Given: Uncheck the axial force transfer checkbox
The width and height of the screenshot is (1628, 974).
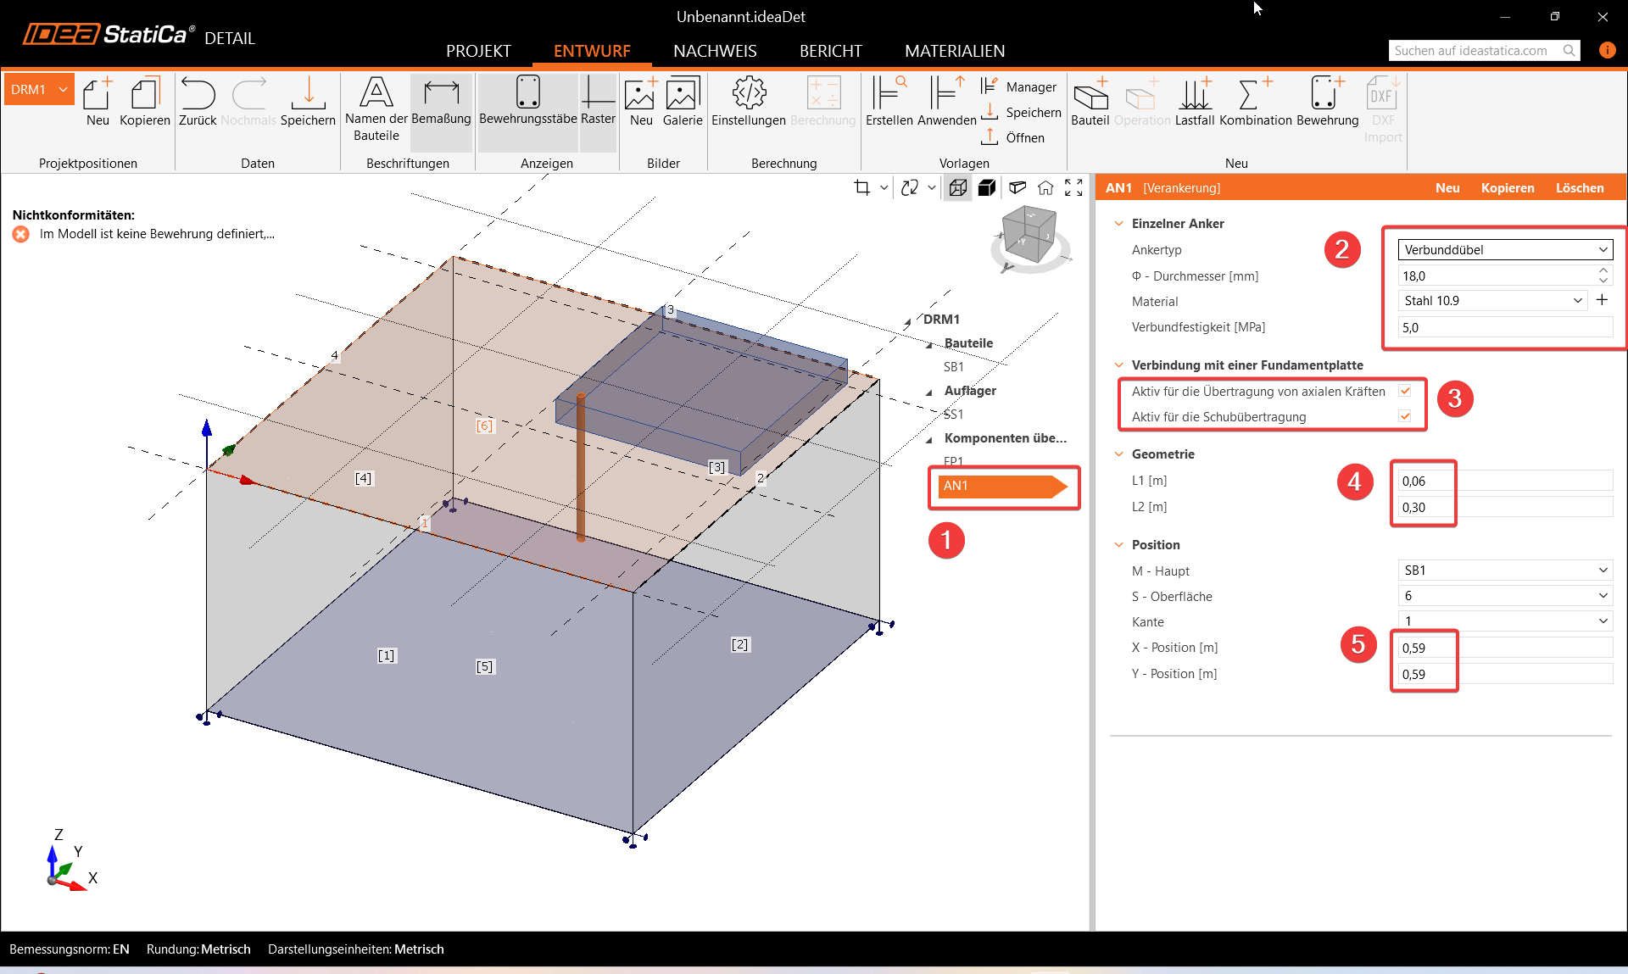Looking at the screenshot, I should 1405,391.
